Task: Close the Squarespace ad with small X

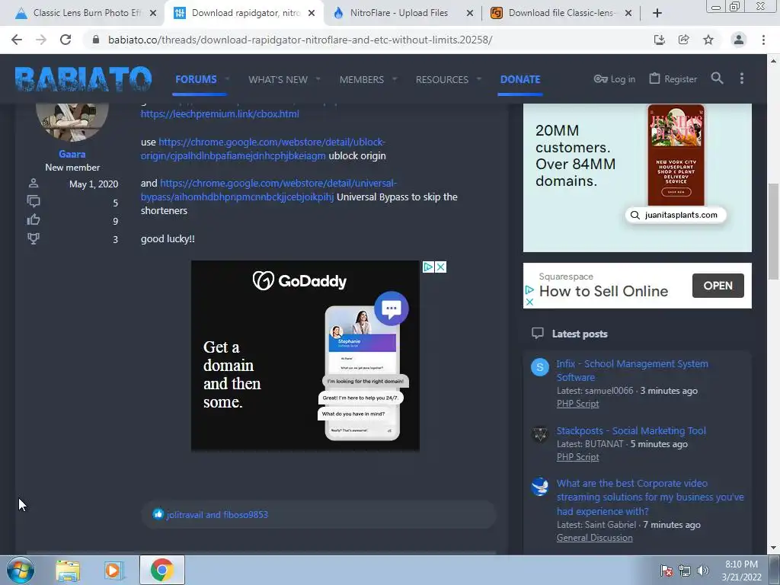Action: 530,302
